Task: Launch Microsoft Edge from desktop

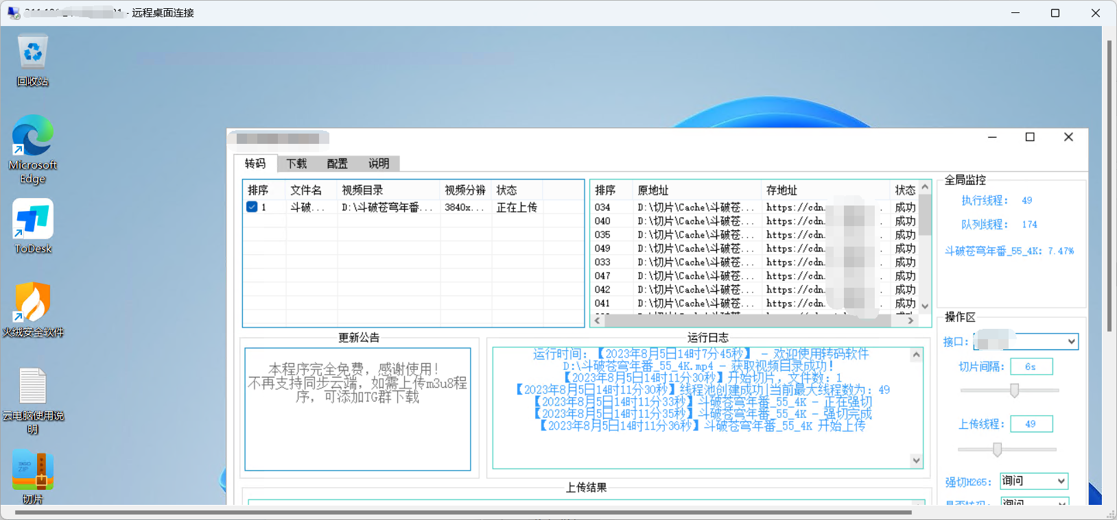Action: [x=32, y=137]
